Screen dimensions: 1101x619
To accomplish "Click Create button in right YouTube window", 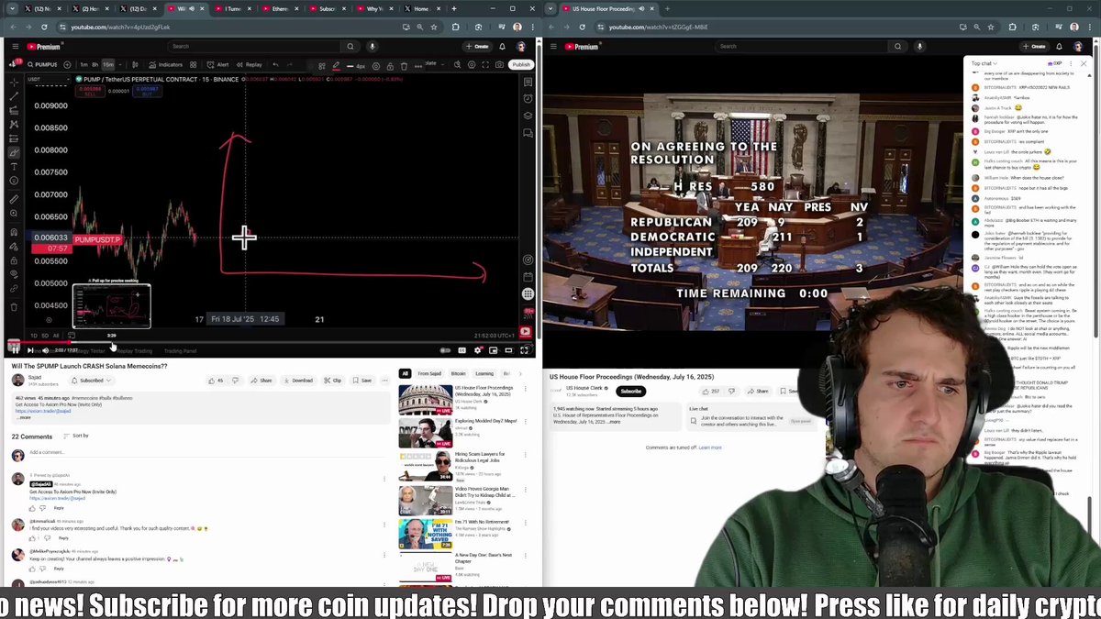I will (1035, 46).
